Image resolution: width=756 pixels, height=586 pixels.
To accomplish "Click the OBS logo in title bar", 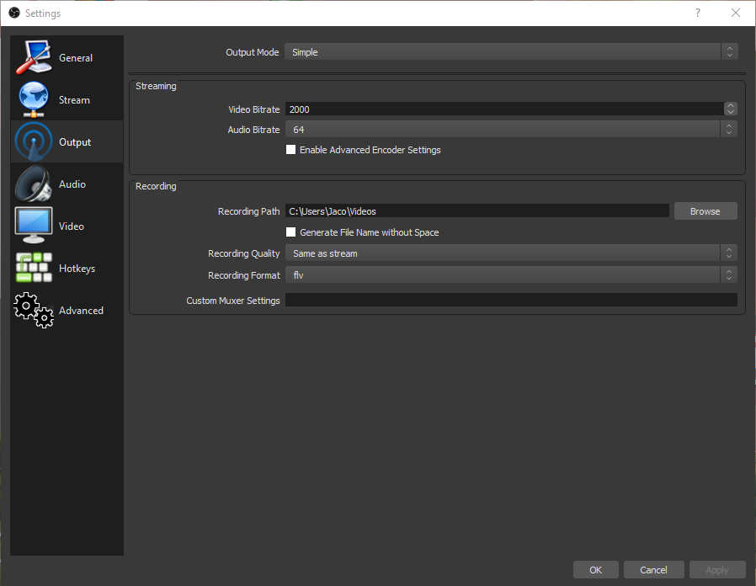I will pyautogui.click(x=14, y=13).
